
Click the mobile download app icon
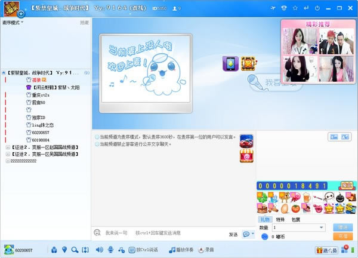[x=230, y=63]
